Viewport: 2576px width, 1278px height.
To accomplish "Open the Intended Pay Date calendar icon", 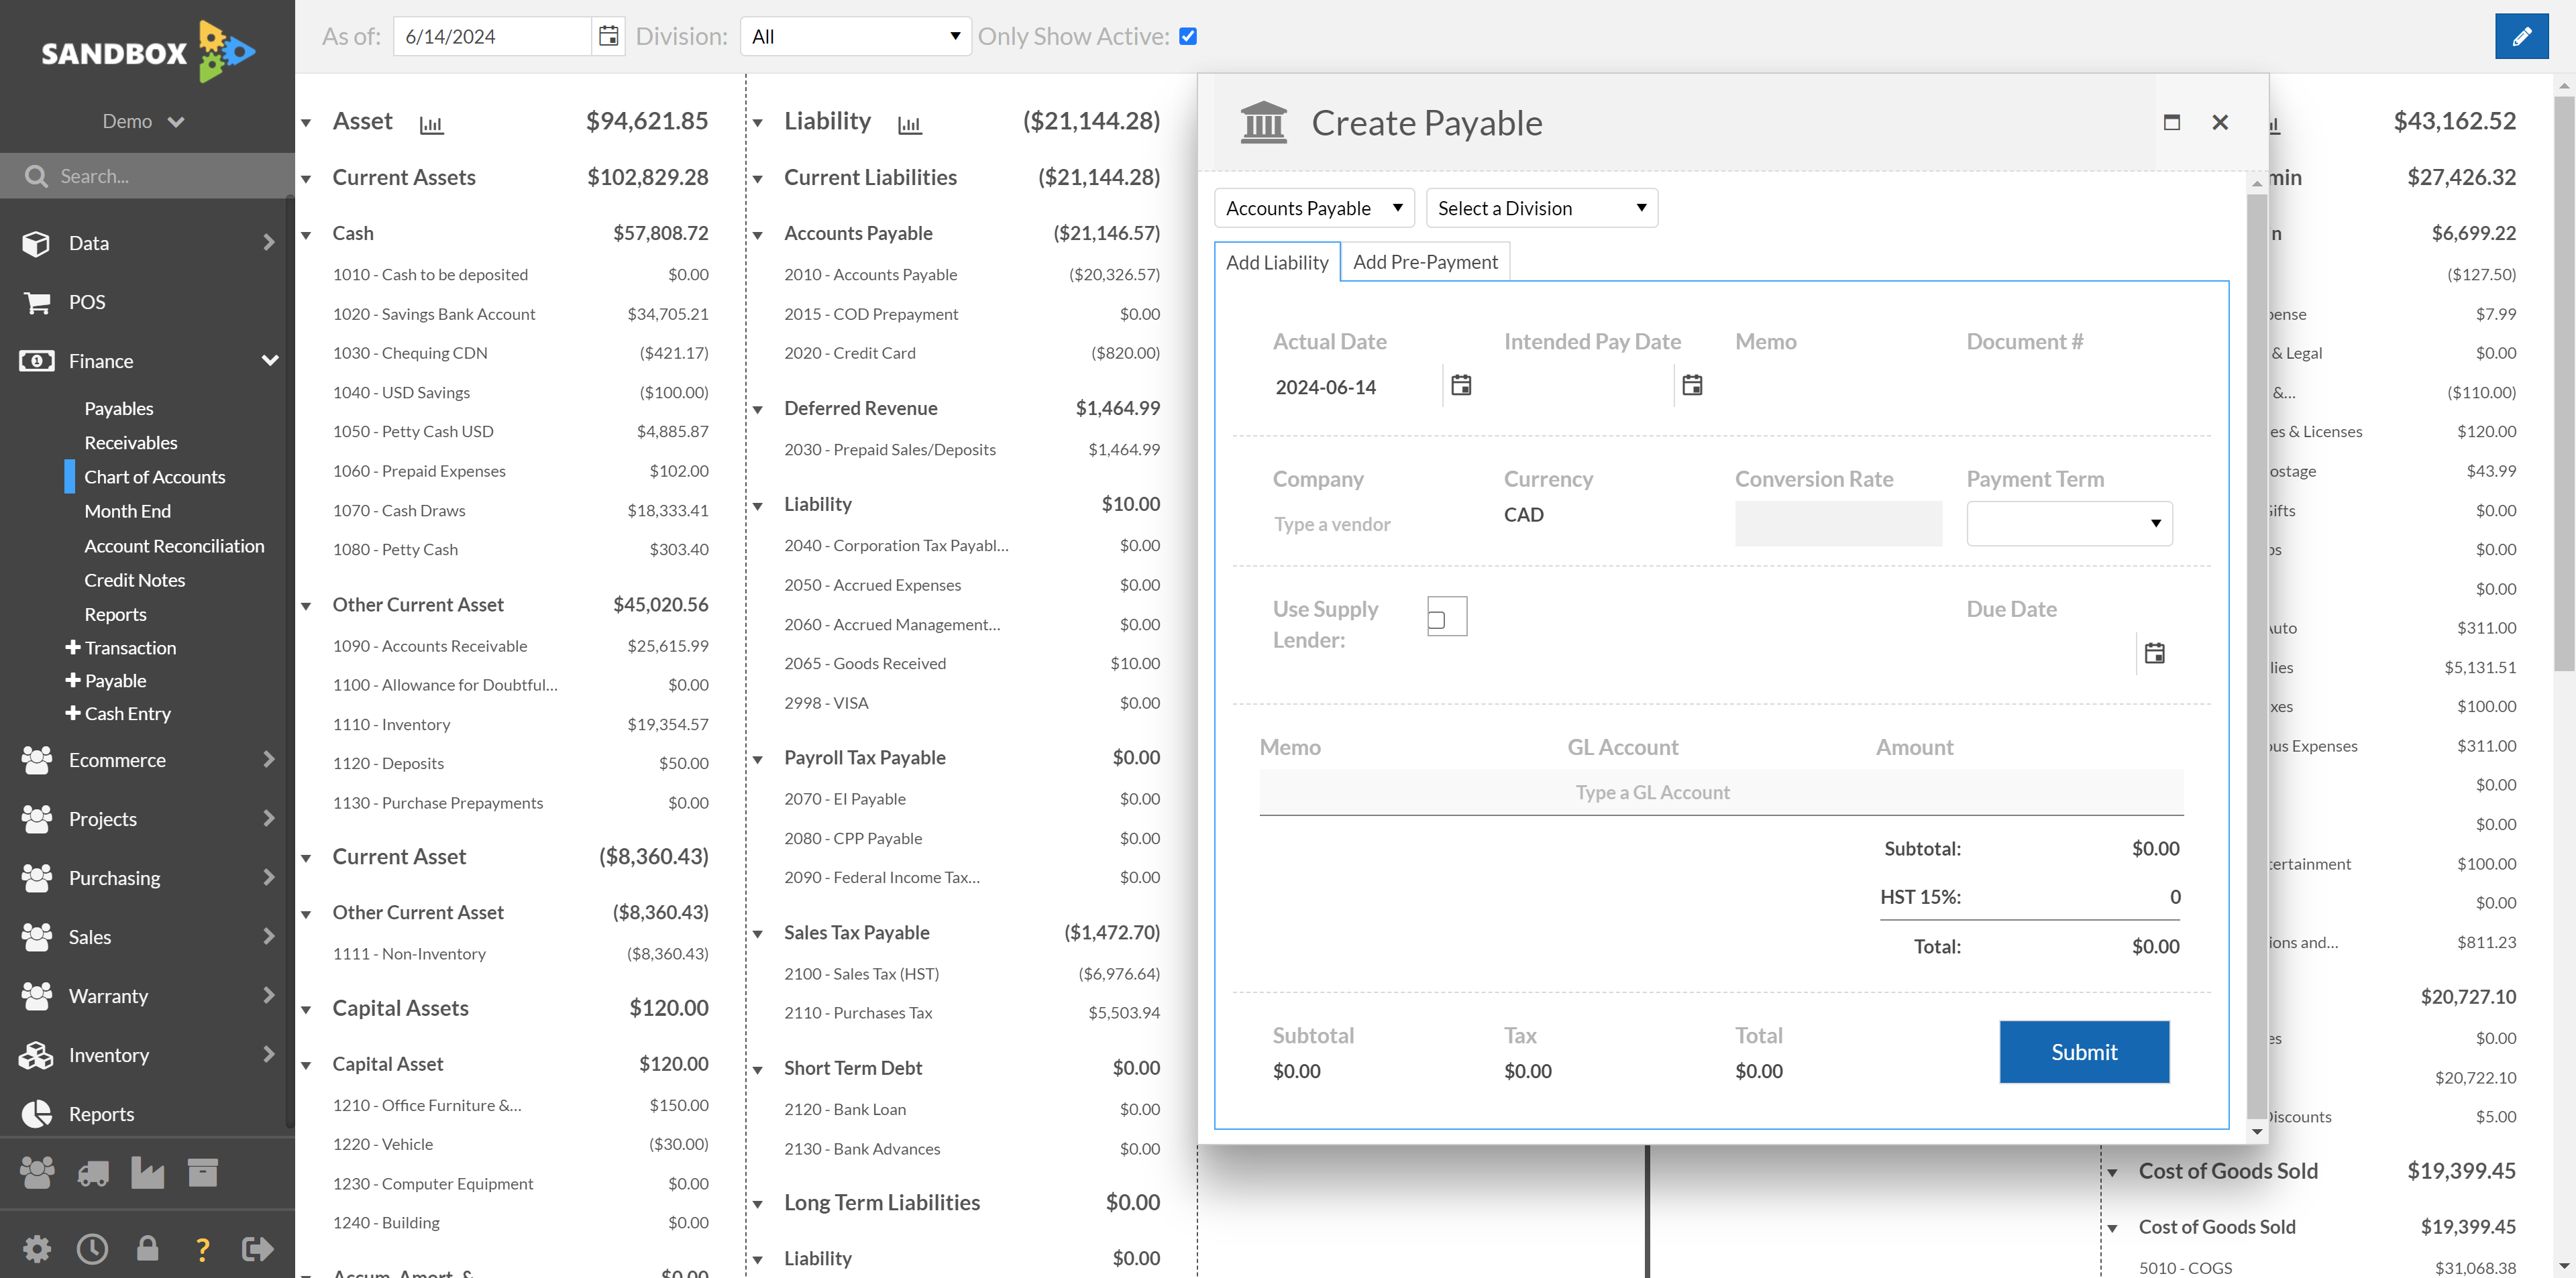I will (1692, 385).
